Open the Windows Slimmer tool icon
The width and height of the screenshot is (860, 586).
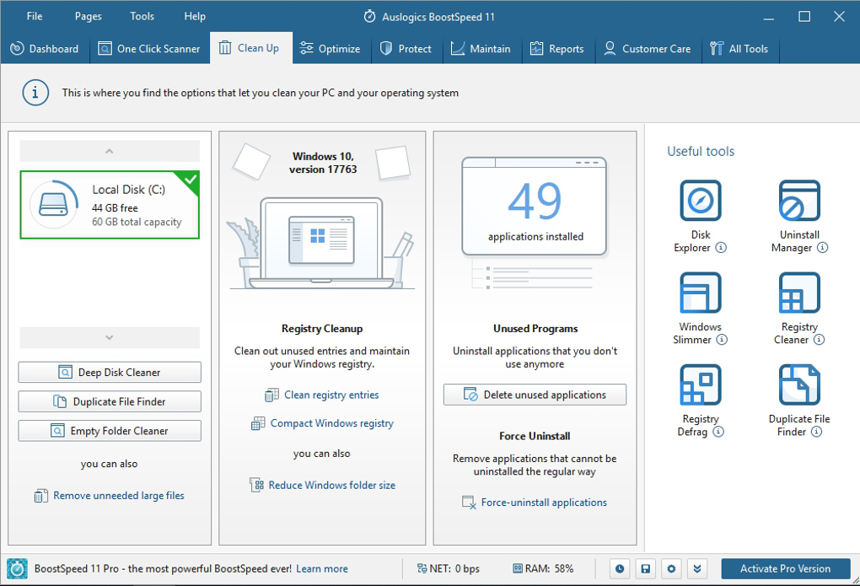tap(701, 293)
